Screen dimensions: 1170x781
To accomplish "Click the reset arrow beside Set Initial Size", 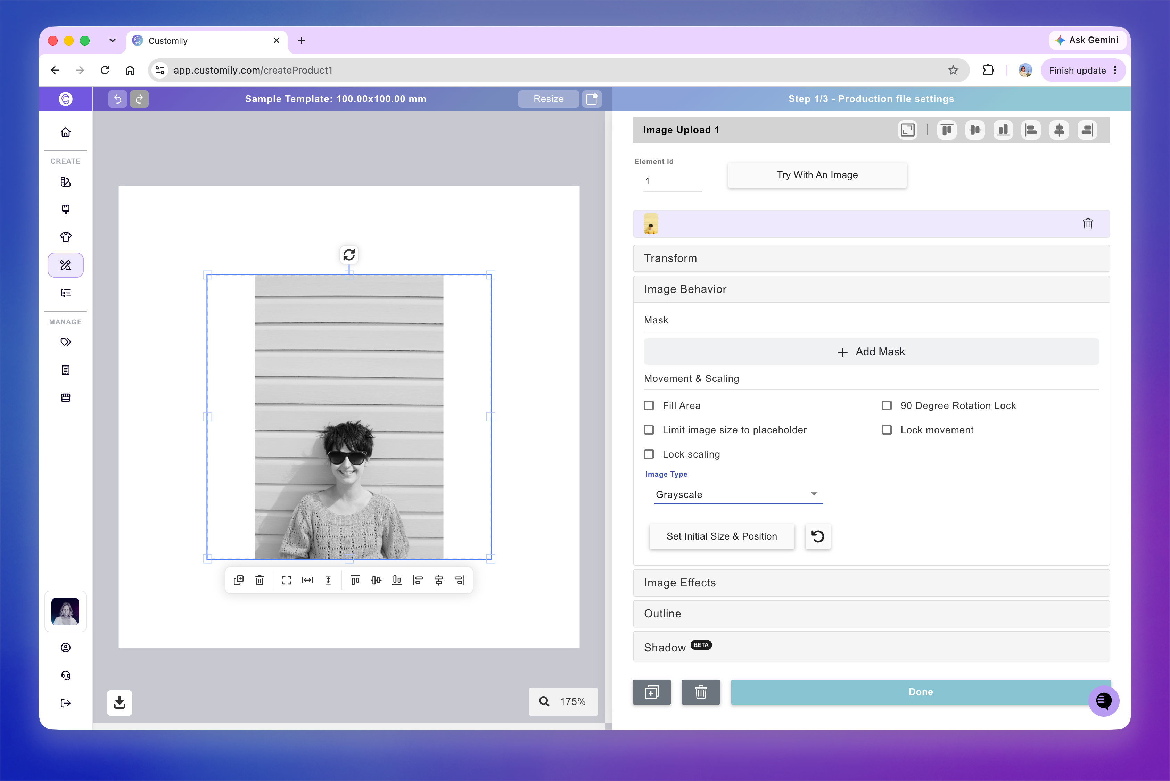I will point(818,536).
